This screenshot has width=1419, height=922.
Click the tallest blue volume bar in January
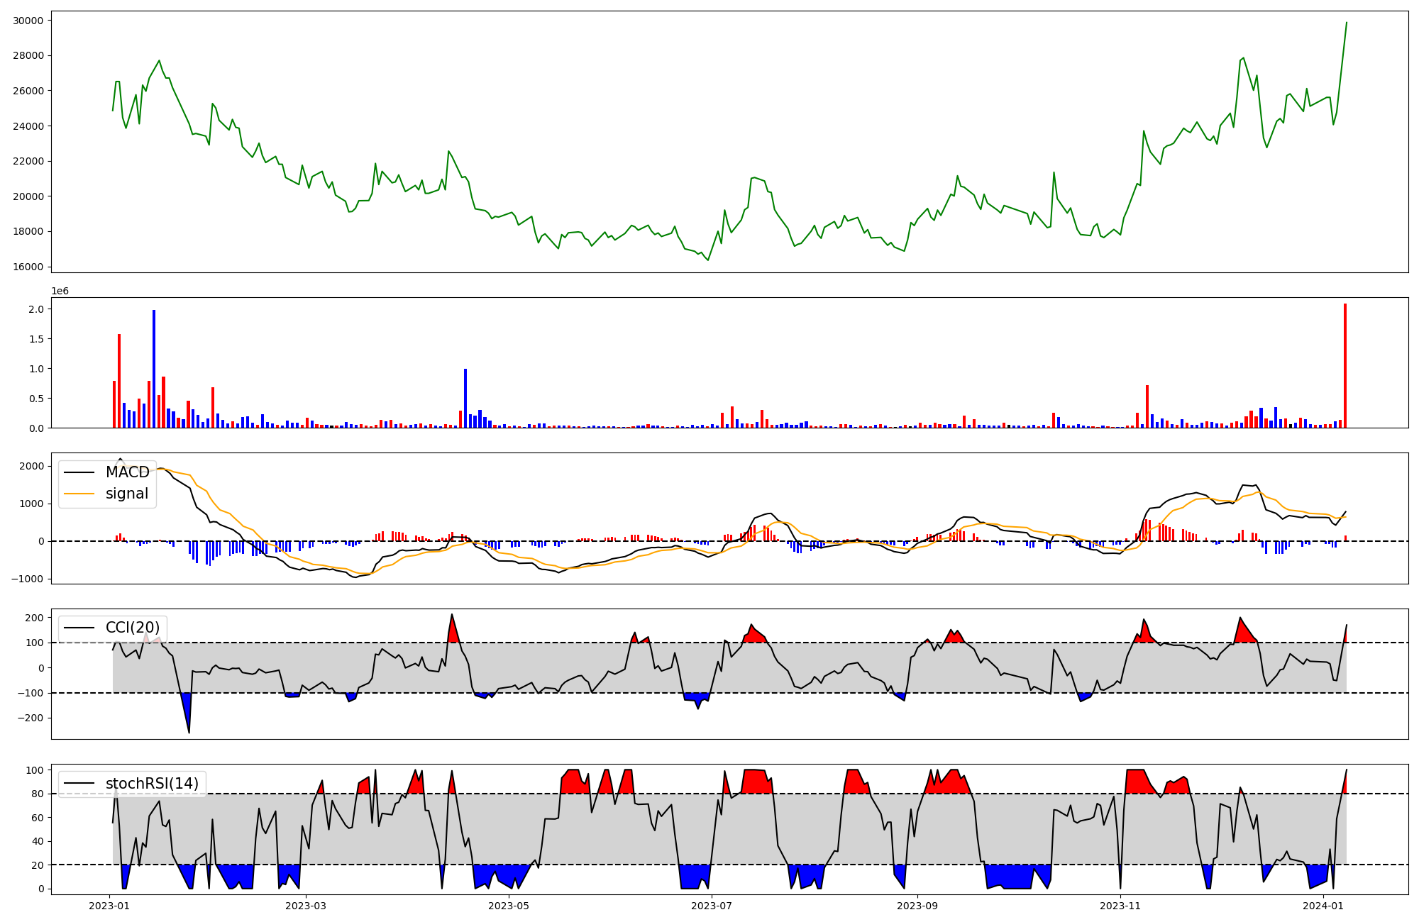click(x=154, y=369)
